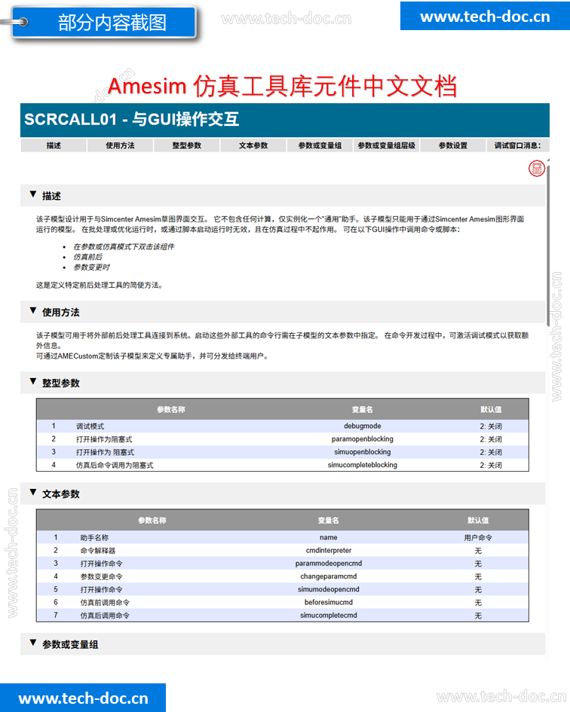Collapse the 文本参数 section triangle
The width and height of the screenshot is (570, 712).
[32, 492]
